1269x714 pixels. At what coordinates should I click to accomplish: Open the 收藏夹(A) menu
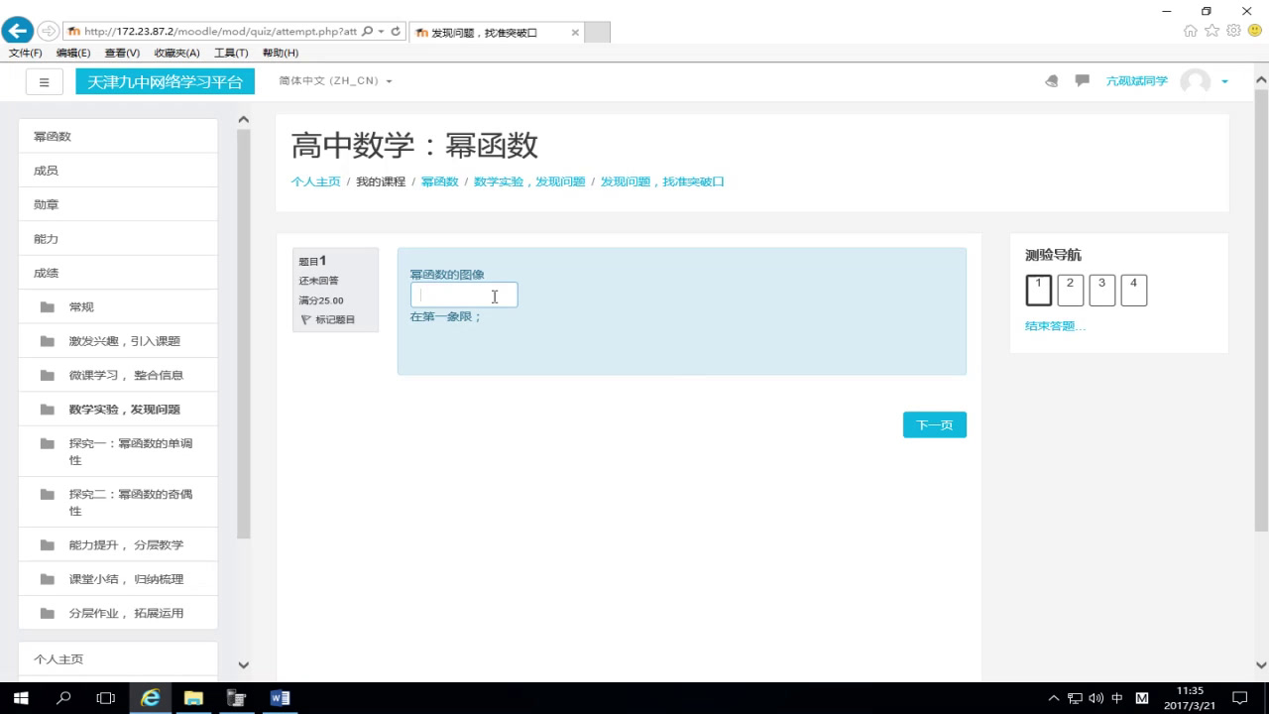[x=176, y=53]
